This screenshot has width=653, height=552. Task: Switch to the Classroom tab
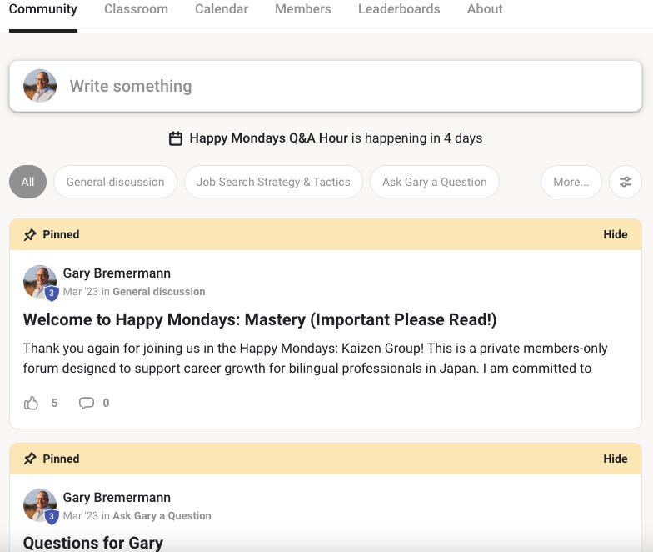tap(136, 9)
